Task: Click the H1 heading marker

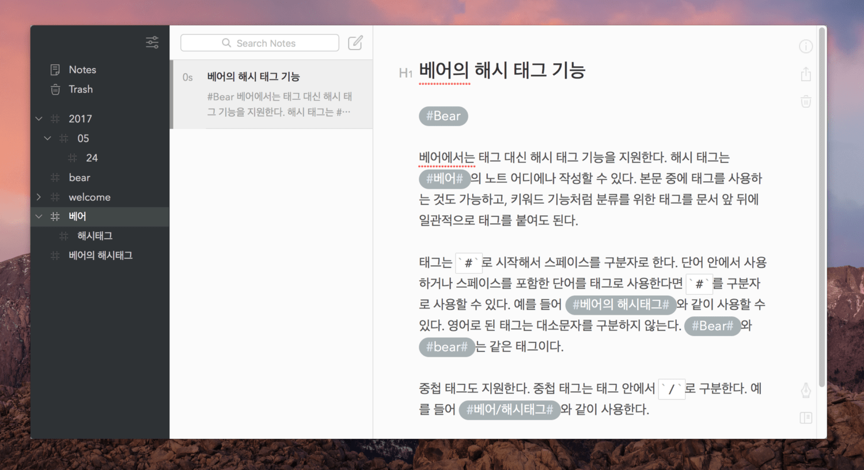Action: point(406,73)
